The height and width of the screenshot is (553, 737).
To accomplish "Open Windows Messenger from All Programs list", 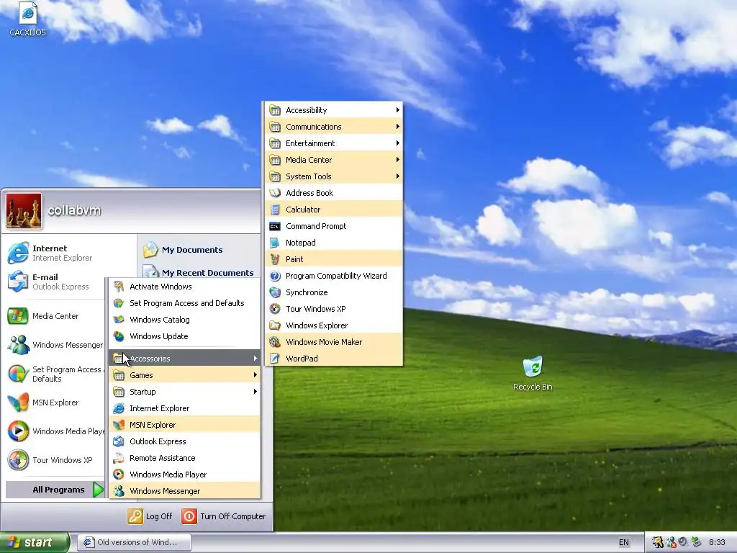I will (185, 490).
